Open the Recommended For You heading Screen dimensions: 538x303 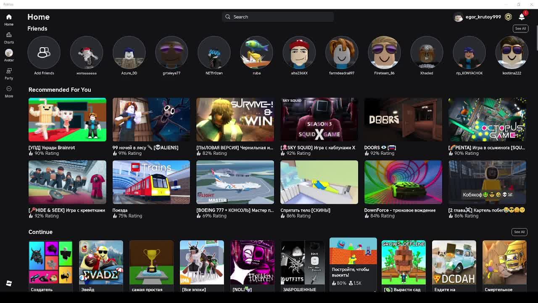pos(60,90)
